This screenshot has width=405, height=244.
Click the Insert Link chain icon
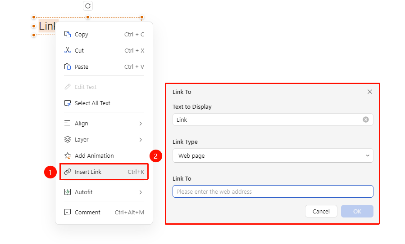pyautogui.click(x=68, y=172)
